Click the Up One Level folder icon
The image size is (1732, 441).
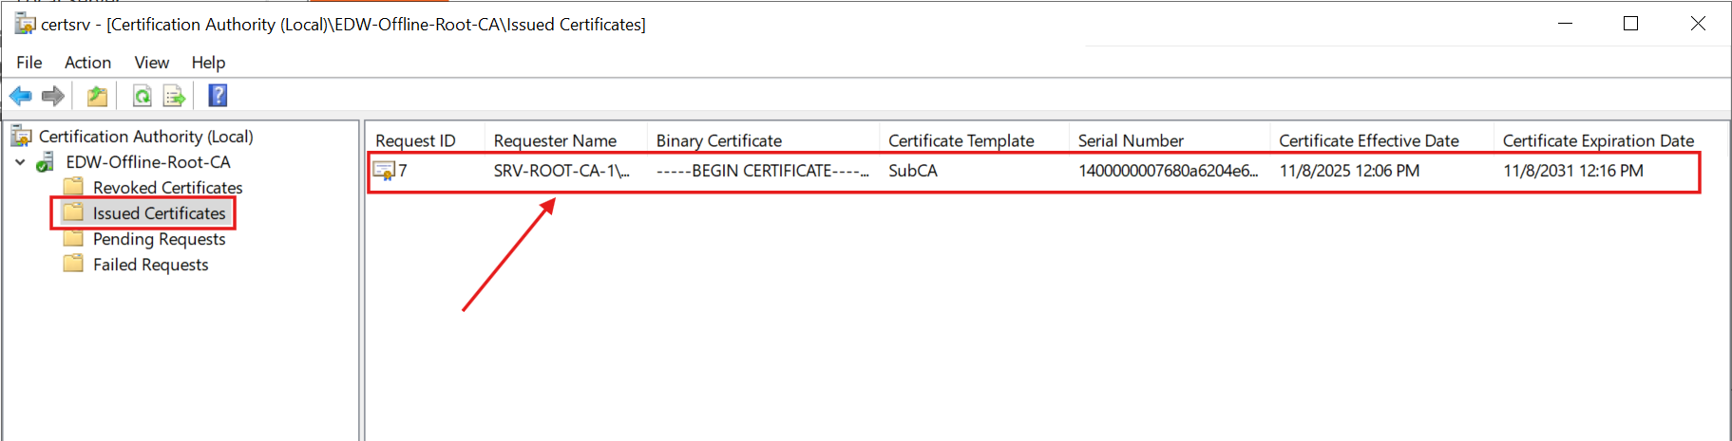(97, 96)
